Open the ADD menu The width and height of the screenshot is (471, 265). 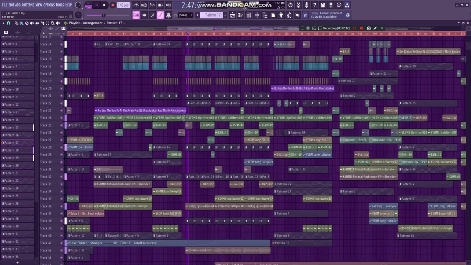coord(18,5)
